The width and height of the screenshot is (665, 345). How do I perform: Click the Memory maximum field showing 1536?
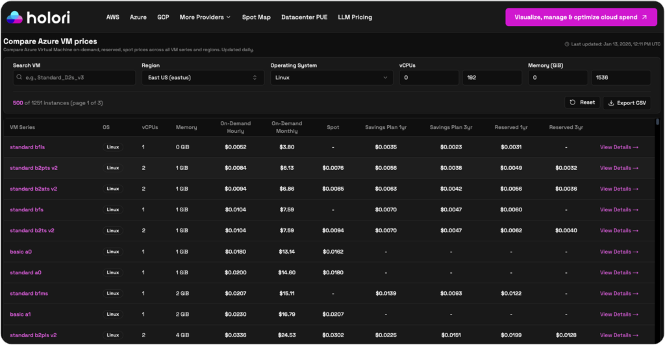[x=621, y=77]
